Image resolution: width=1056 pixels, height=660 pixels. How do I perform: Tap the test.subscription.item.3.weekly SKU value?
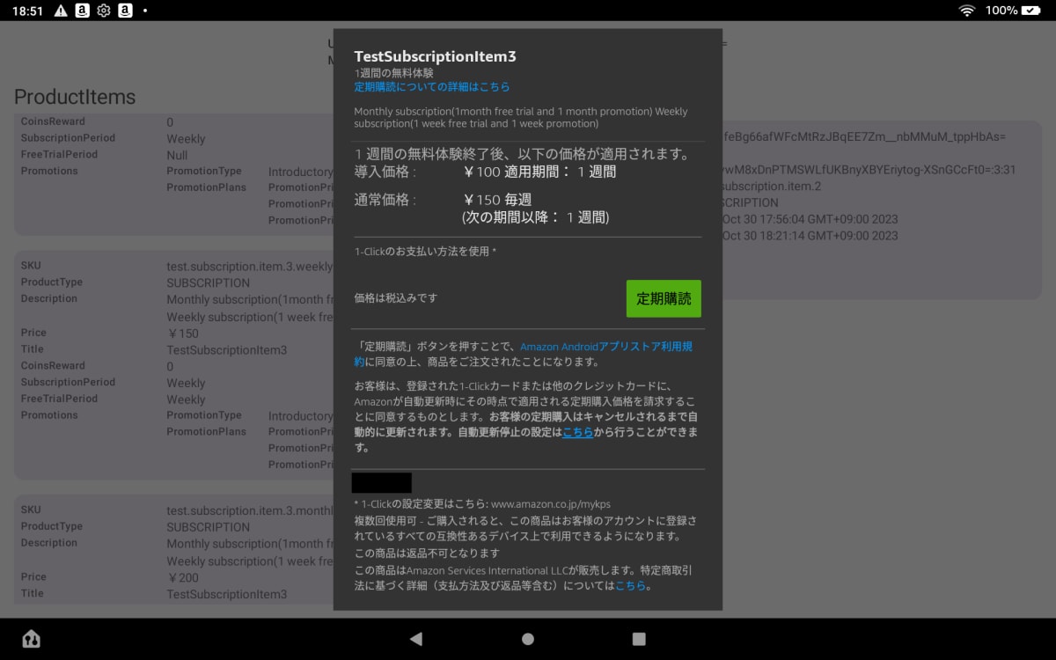point(250,267)
